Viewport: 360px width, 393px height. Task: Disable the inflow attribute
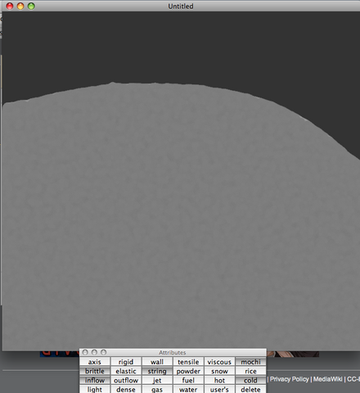[x=95, y=380]
